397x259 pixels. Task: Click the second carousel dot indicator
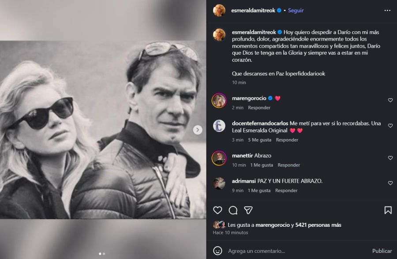pos(105,255)
